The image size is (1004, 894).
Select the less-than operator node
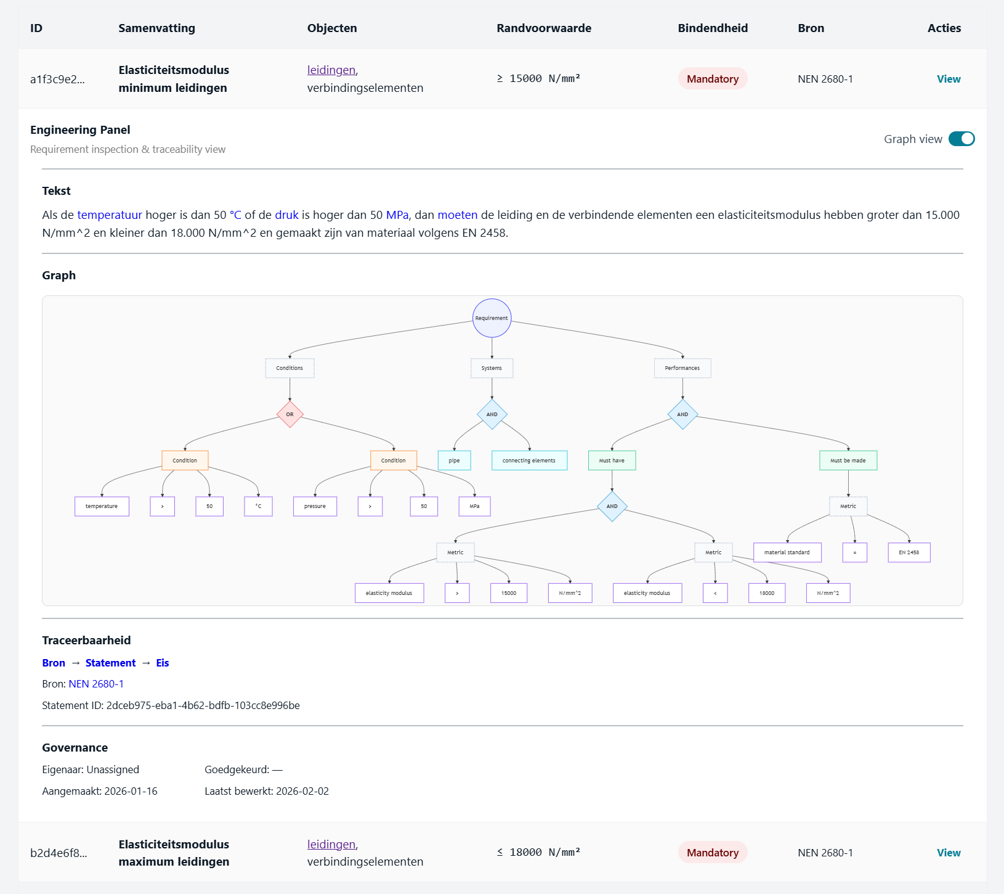(x=715, y=593)
